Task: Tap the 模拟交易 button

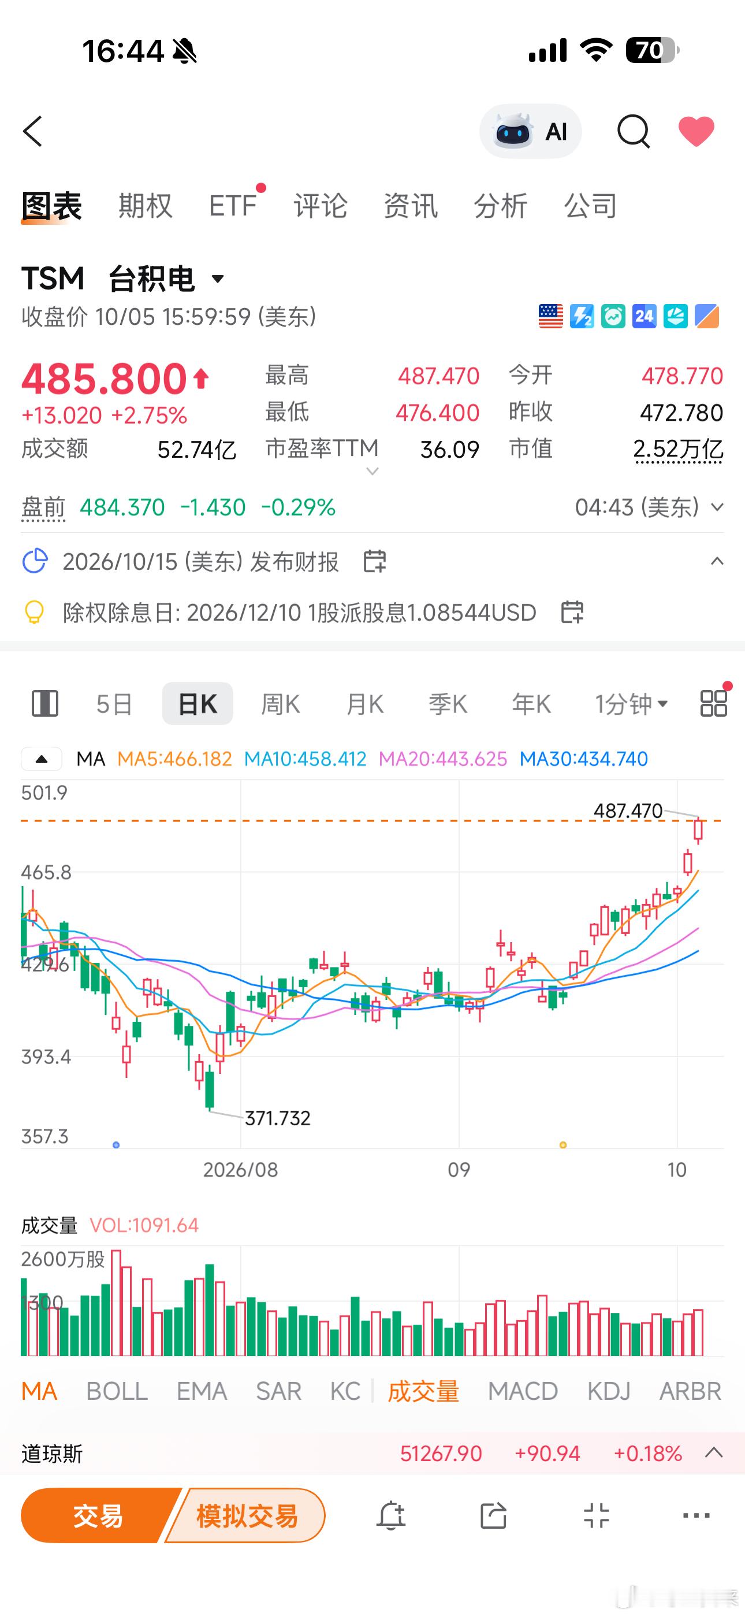Action: 247,1515
